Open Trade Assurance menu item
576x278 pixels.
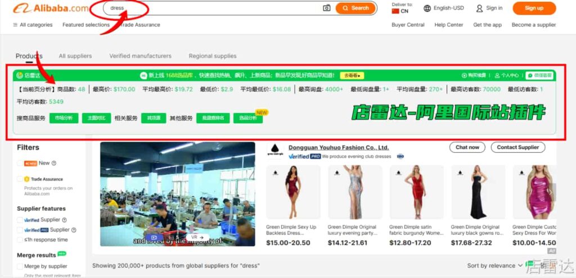141,25
